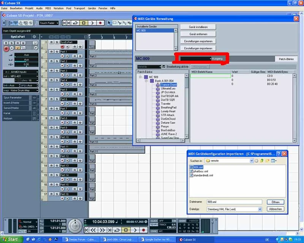304x243 pixels.
Task: Toggle the Bearbeitung aktivieren checkbox
Action: click(x=164, y=66)
